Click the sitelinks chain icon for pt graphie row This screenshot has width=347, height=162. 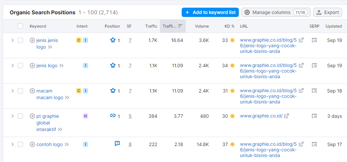113,116
